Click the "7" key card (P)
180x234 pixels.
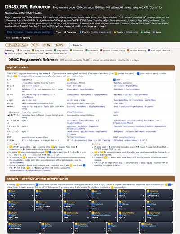57,228
